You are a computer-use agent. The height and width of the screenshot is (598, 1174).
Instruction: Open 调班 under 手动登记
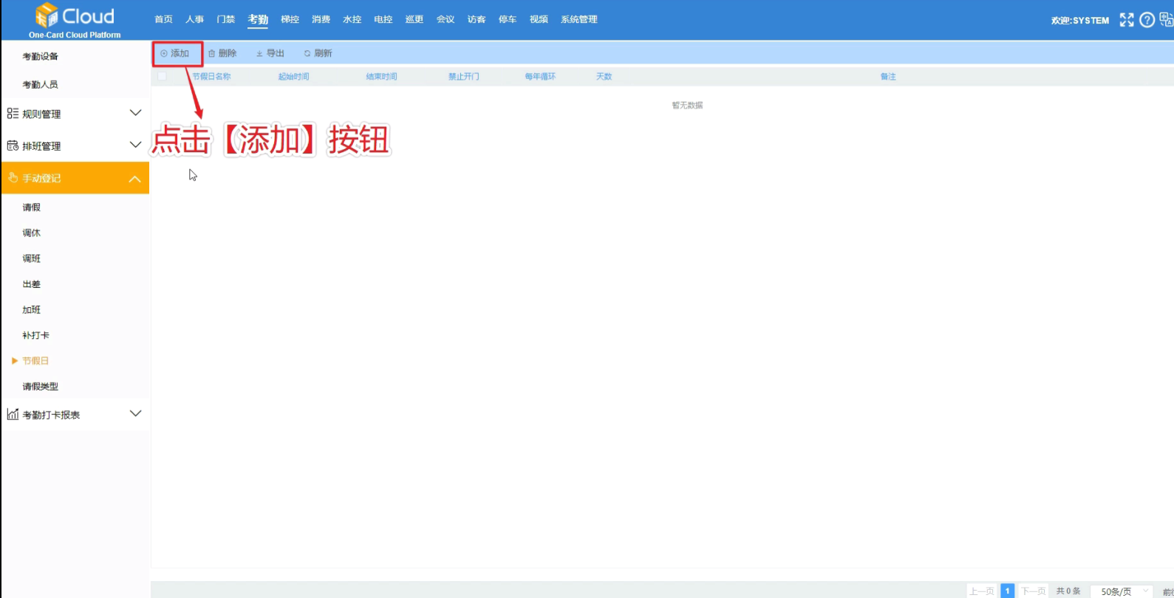coord(31,258)
